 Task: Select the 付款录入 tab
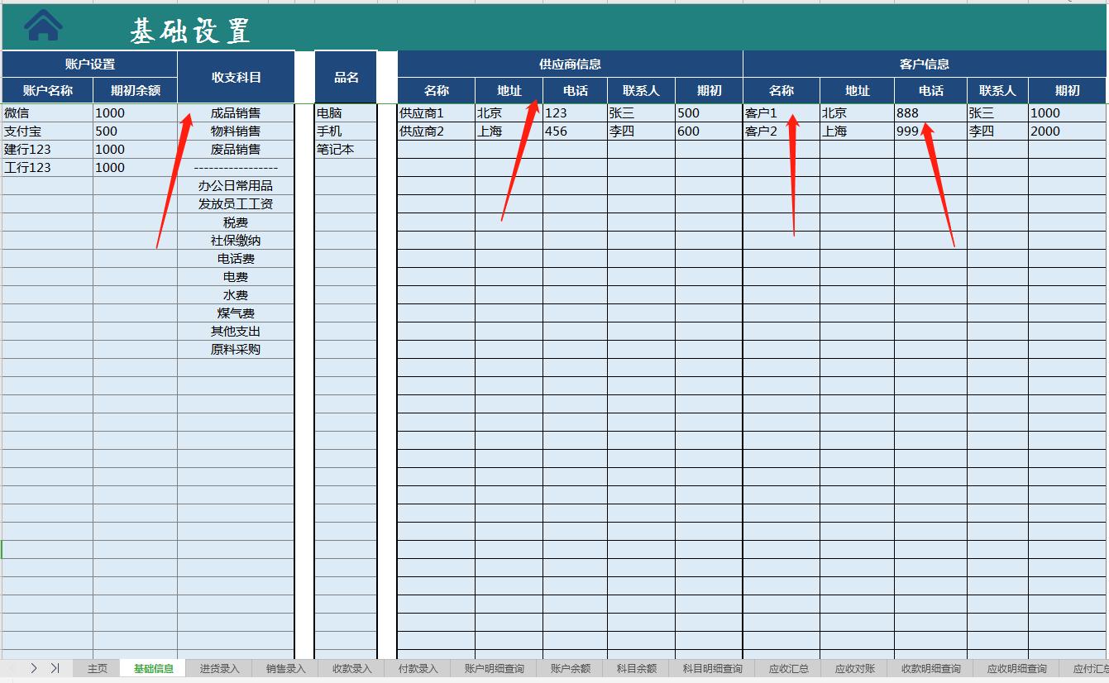[x=418, y=667]
